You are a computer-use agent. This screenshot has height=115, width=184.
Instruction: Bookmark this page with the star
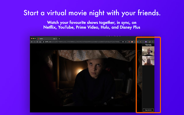click(126, 42)
